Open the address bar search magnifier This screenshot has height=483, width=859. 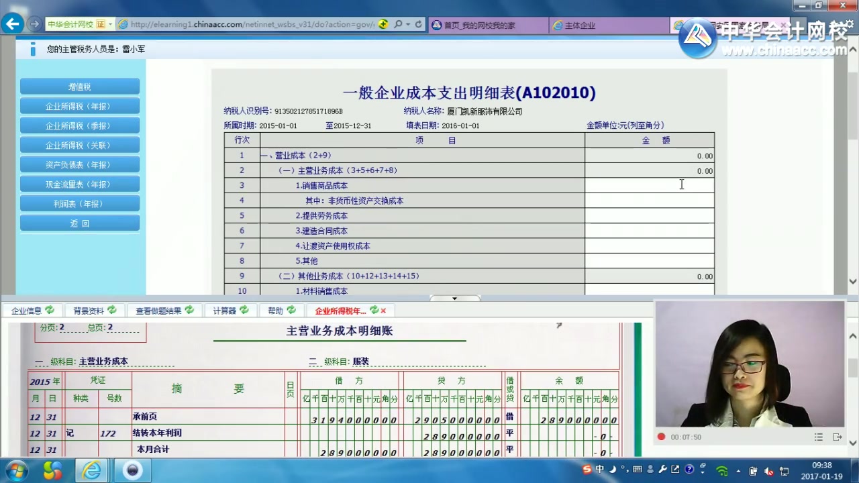tap(398, 24)
